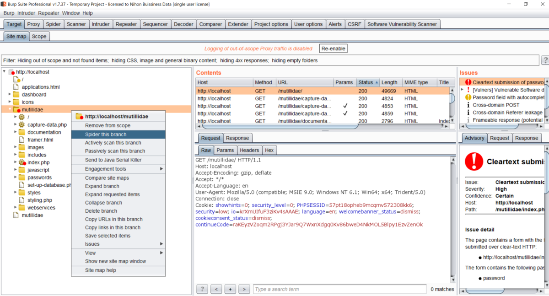Click the request viewer vertical scrollbar
Screen dimensions: 549x296
click(453, 220)
